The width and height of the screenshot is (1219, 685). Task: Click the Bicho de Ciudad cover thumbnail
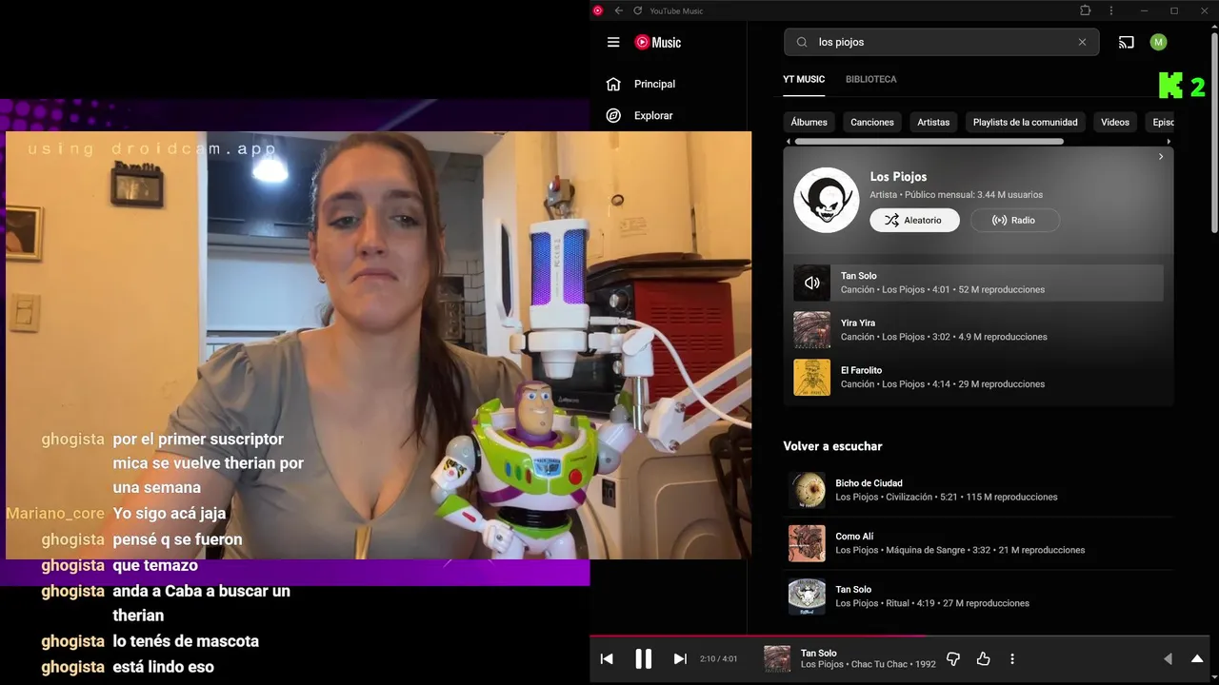tap(807, 490)
